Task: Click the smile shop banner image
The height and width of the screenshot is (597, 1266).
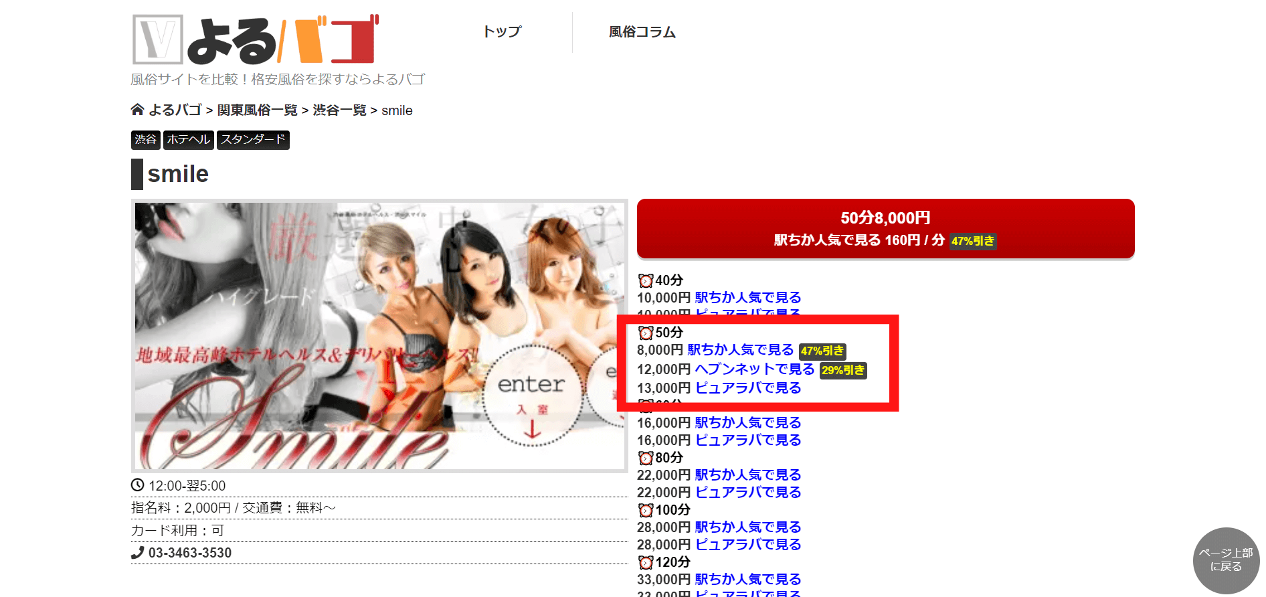Action: pyautogui.click(x=379, y=335)
